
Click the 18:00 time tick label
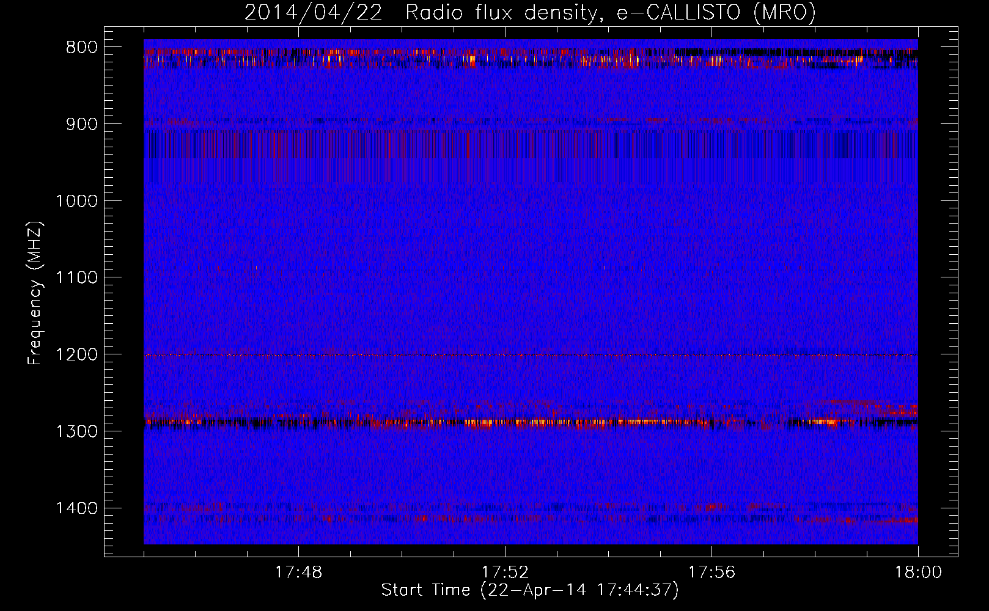pyautogui.click(x=918, y=573)
